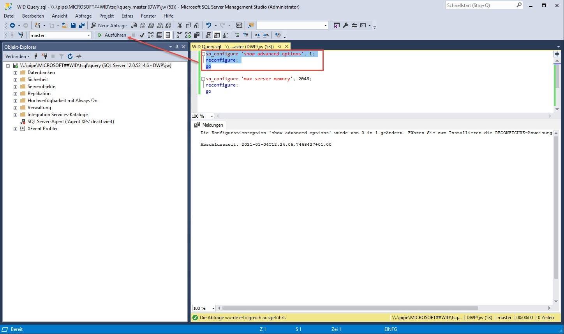Collapse the first sp_configure code block

point(203,54)
